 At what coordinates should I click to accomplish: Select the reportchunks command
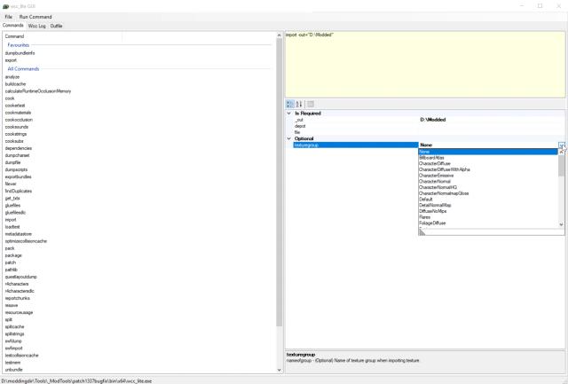coord(18,298)
